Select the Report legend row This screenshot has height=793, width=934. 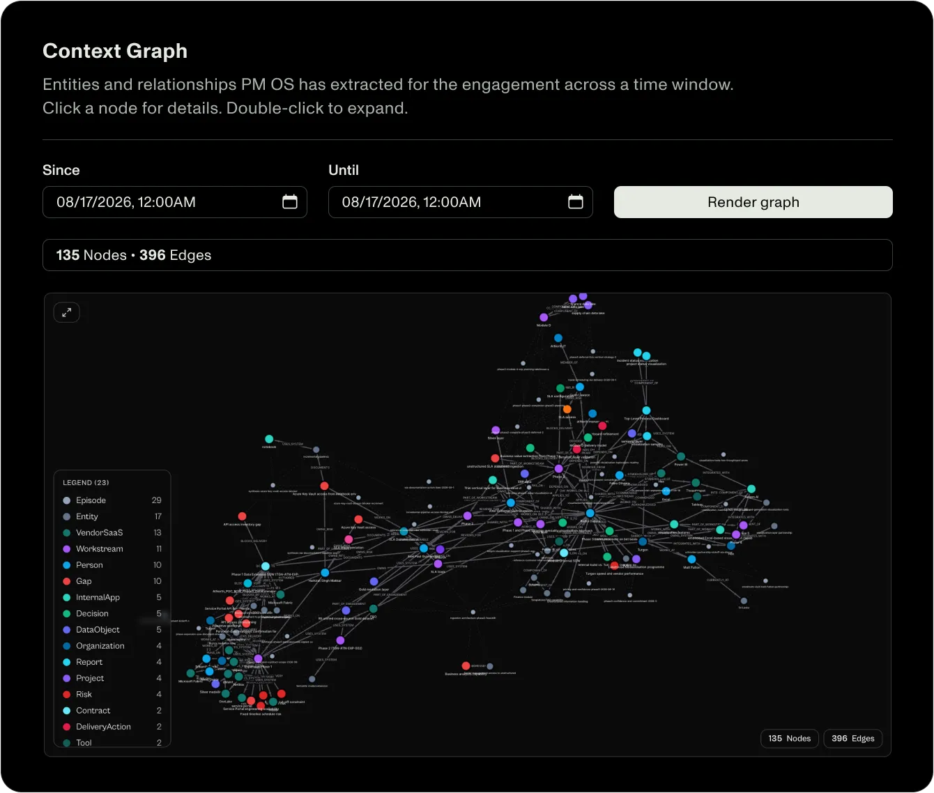pos(112,662)
